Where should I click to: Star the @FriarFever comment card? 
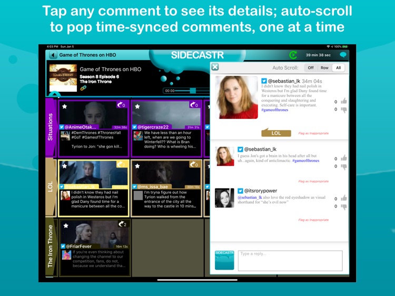point(66,226)
